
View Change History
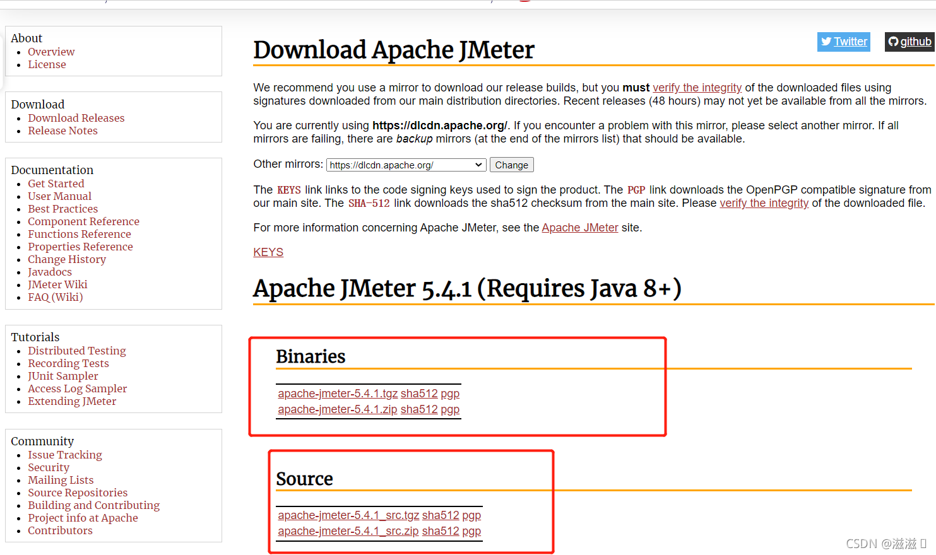(x=67, y=259)
